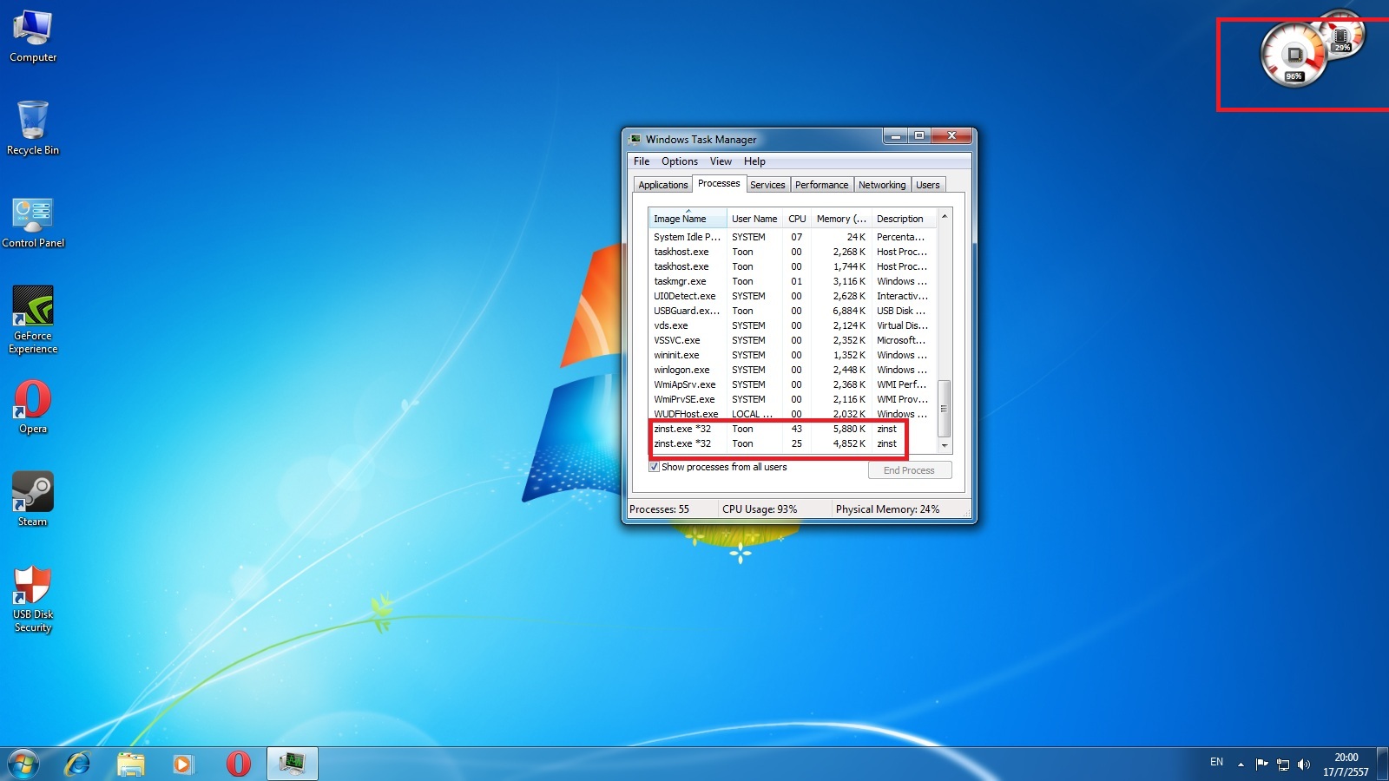Sort processes by Image Name column
This screenshot has width=1389, height=781.
(x=688, y=219)
